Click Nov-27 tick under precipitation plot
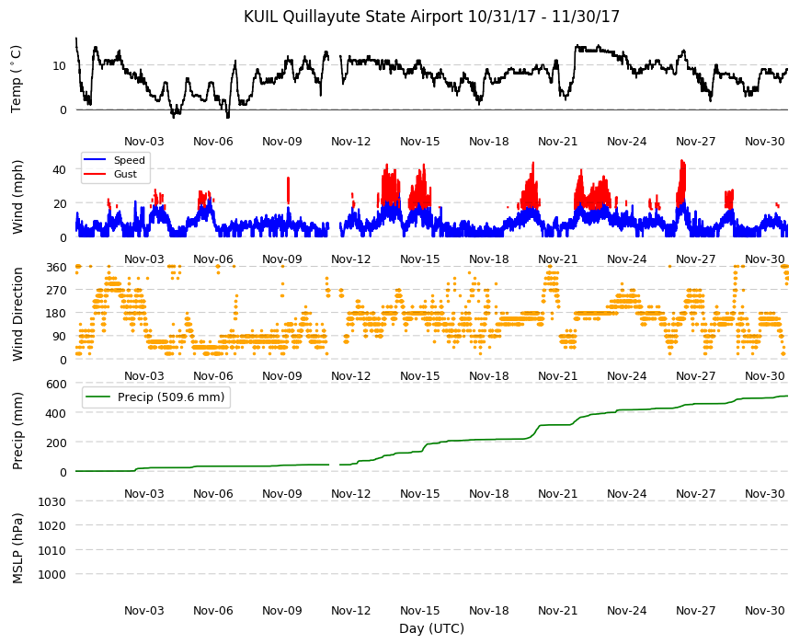Viewport: 800px width, 644px height. (695, 493)
